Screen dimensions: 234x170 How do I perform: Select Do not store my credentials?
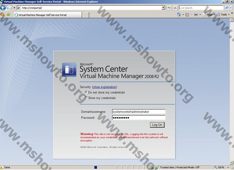click(x=86, y=92)
